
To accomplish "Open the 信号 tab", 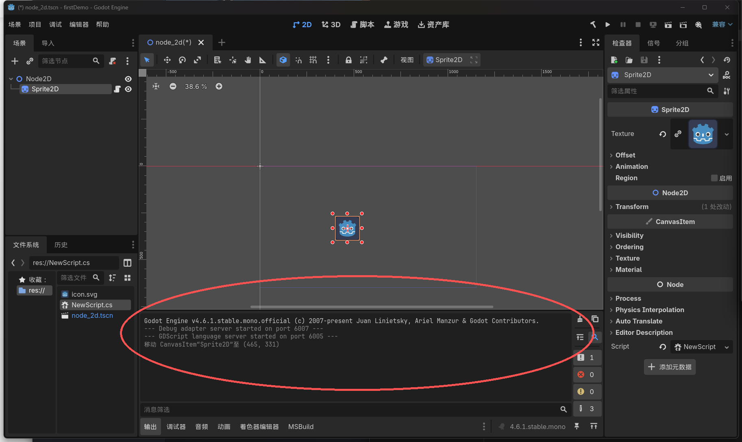I will pos(653,43).
